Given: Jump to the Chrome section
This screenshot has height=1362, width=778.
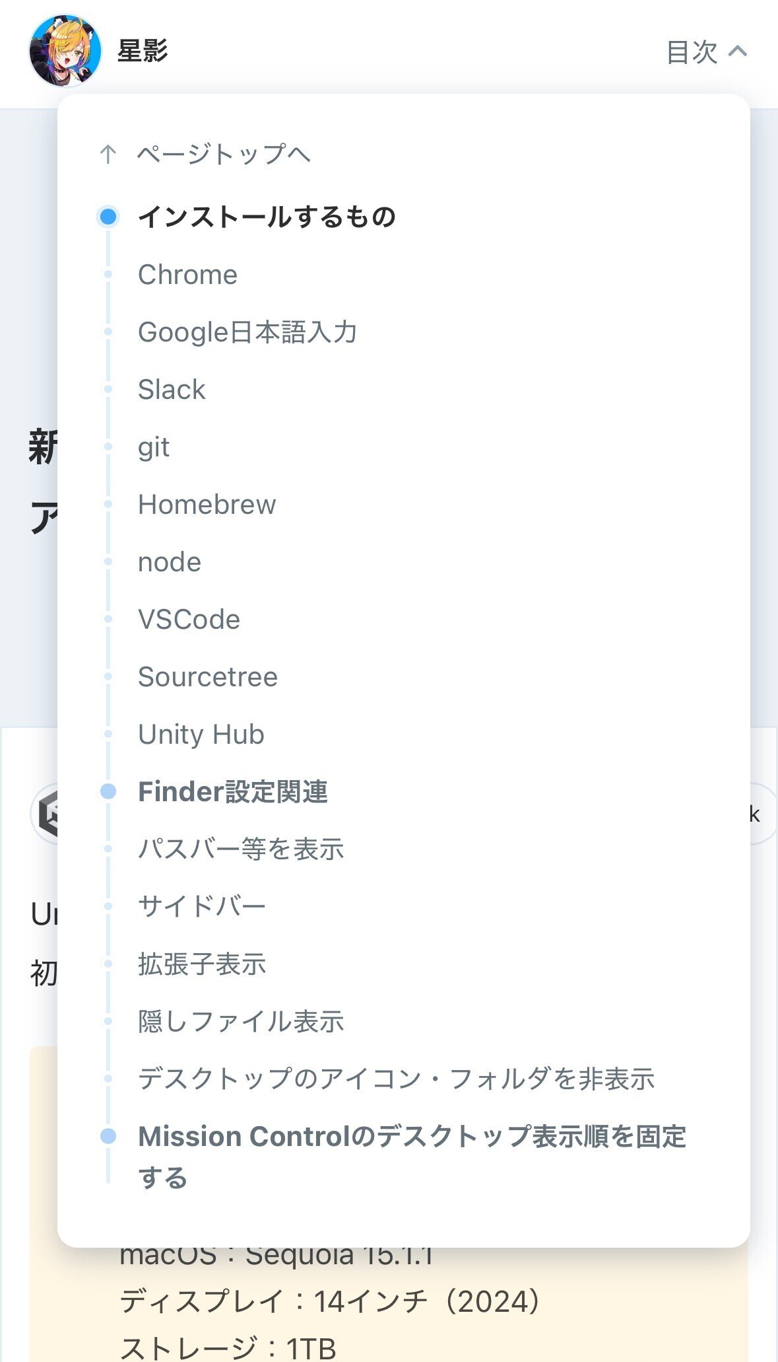Looking at the screenshot, I should tap(187, 274).
